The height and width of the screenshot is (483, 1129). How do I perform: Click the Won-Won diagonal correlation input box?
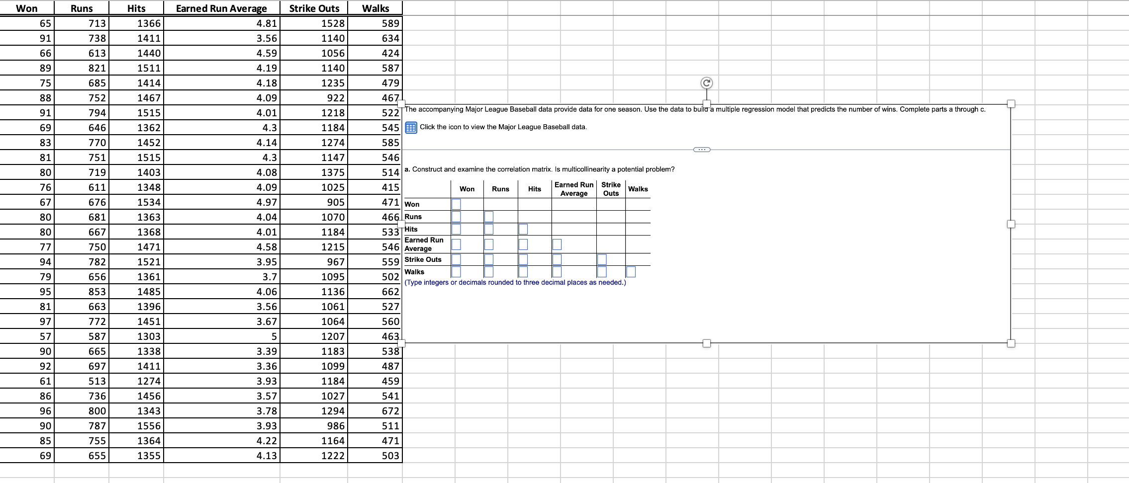[x=457, y=204]
